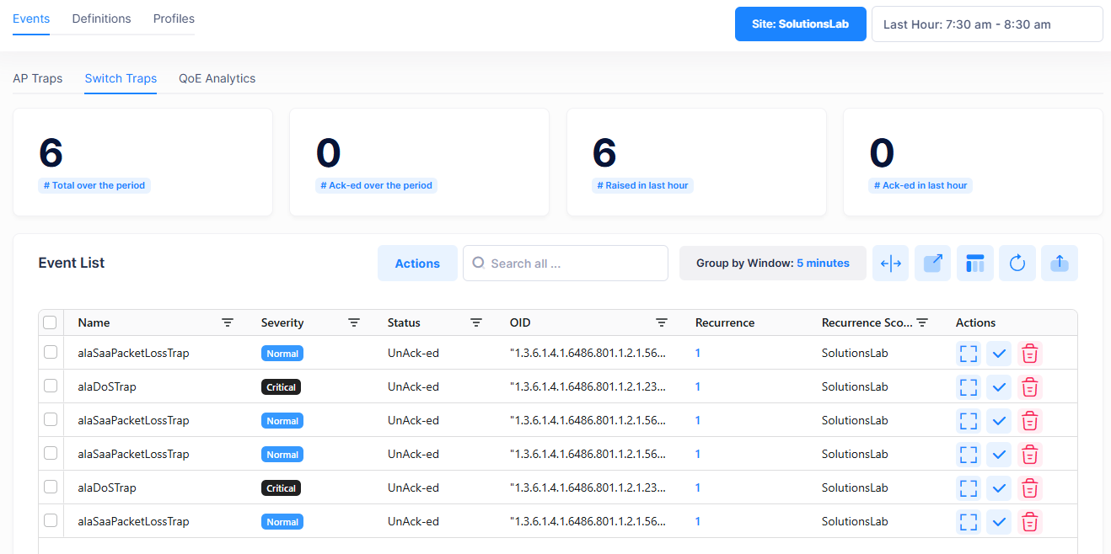Click the column width fit icon
Image resolution: width=1111 pixels, height=554 pixels.
(891, 264)
